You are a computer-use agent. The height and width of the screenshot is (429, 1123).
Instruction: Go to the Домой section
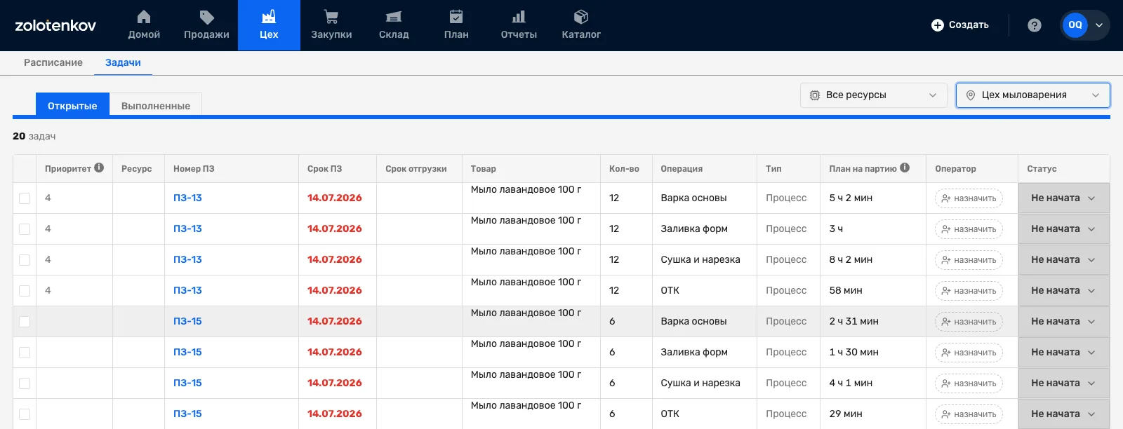144,25
